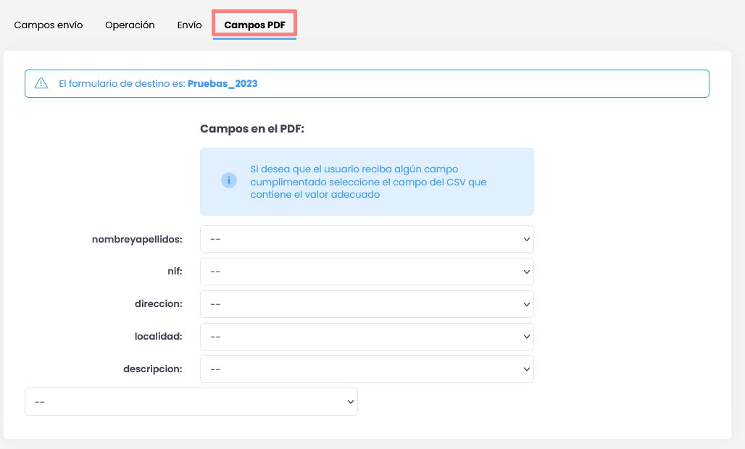This screenshot has width=745, height=449.
Task: Expand the direccion CSV field dropdown
Action: coord(367,304)
